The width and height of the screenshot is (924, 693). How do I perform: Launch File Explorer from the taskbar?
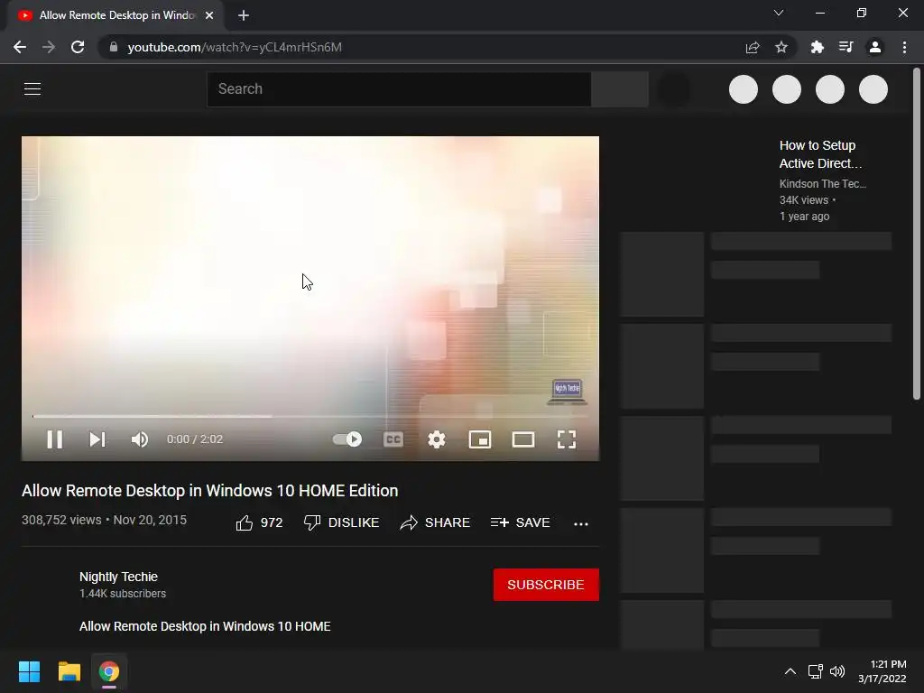click(x=69, y=671)
